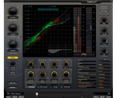This screenshot has height=98, width=117.
Task: Click the Hold slider
Action: pyautogui.click(x=87, y=71)
